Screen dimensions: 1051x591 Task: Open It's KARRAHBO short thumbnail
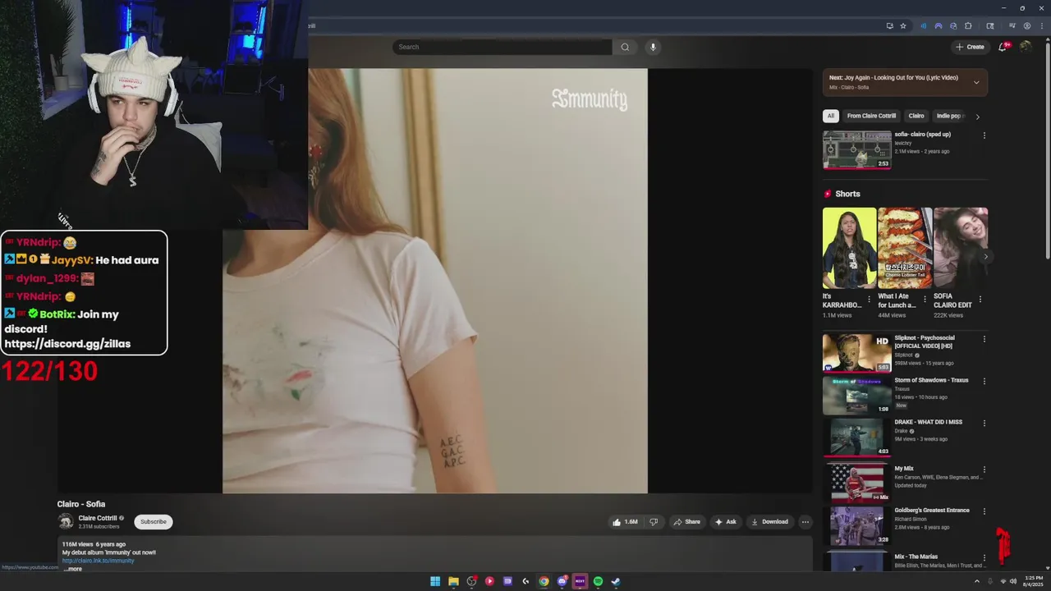tap(850, 248)
